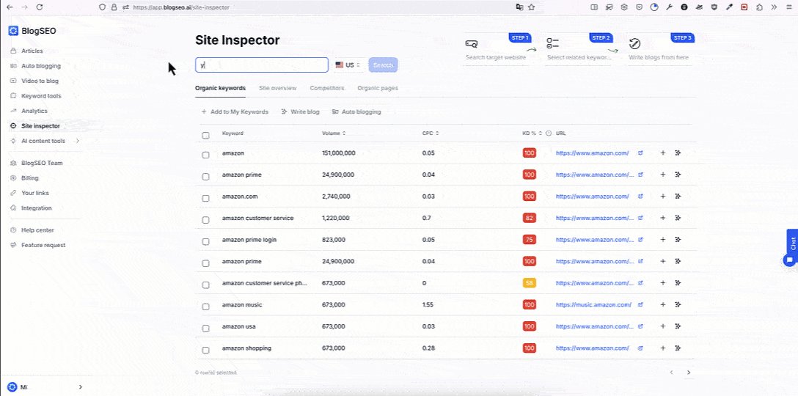Click the BlogSEO logo icon
This screenshot has width=798, height=396.
pos(13,31)
